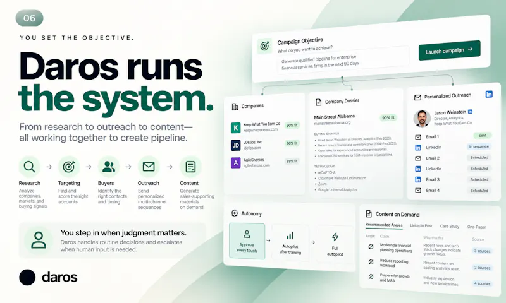
Task: Click the Autopilot after training bar chart icon
Action: (x=290, y=235)
